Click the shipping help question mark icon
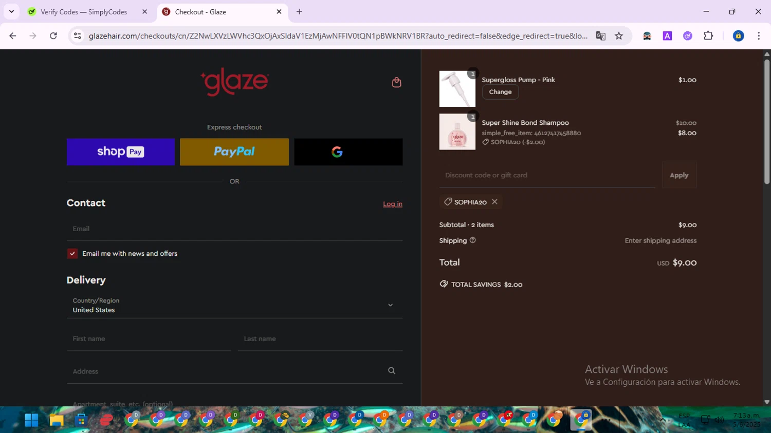771x433 pixels. (472, 240)
